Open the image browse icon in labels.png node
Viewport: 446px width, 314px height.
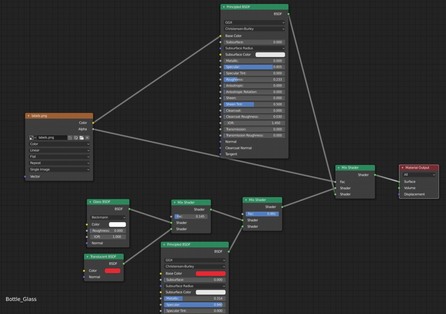32,138
